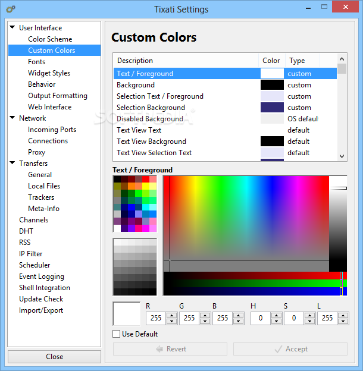Screen dimensions: 363x371
Task: Click the B value input field
Action: [x=223, y=318]
